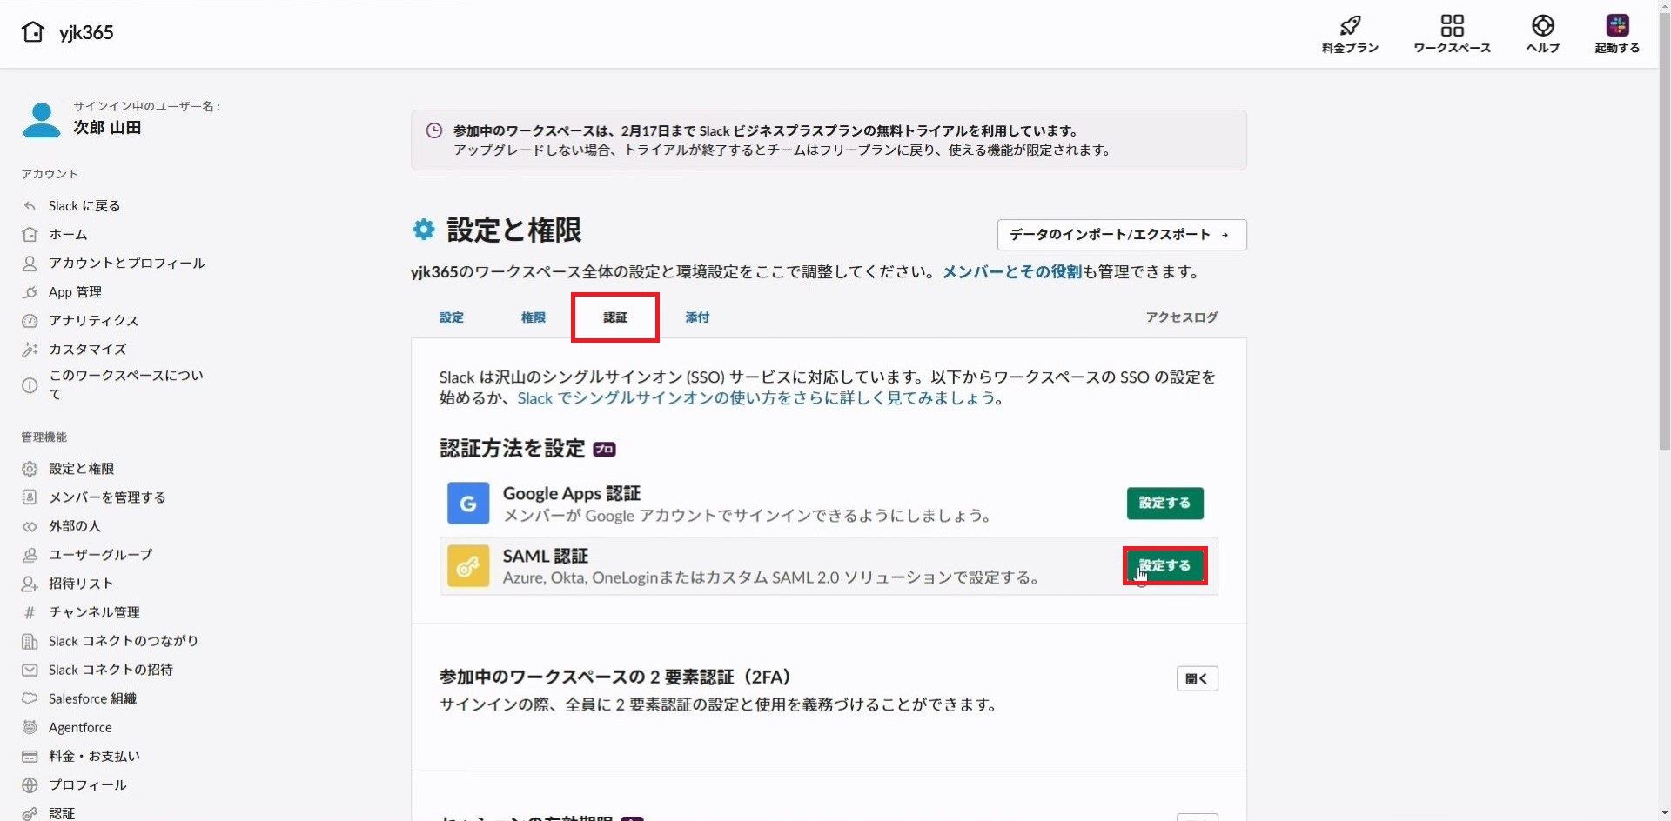1671x821 pixels.
Task: Click the アナリティクス gauge icon
Action: point(30,321)
